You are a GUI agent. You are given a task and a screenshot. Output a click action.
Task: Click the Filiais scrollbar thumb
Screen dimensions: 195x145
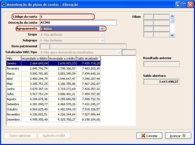click(x=172, y=21)
